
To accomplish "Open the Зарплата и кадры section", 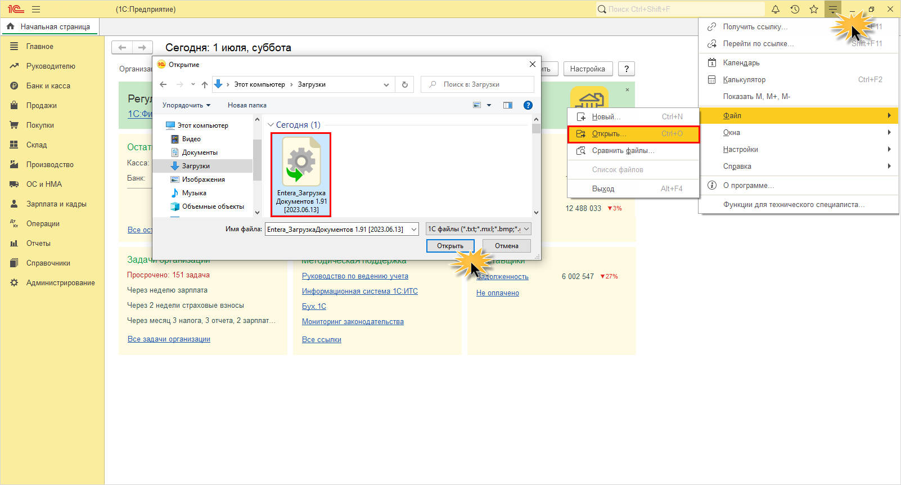I will click(x=56, y=204).
